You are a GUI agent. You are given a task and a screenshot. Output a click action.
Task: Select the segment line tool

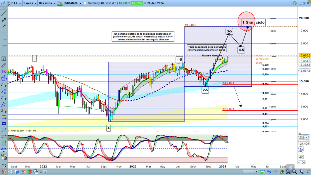[4, 26]
